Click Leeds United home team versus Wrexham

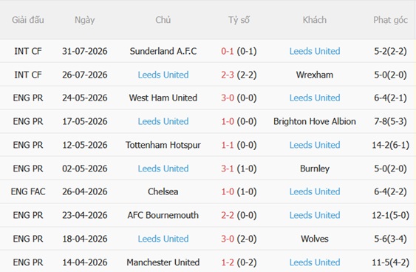pyautogui.click(x=163, y=75)
